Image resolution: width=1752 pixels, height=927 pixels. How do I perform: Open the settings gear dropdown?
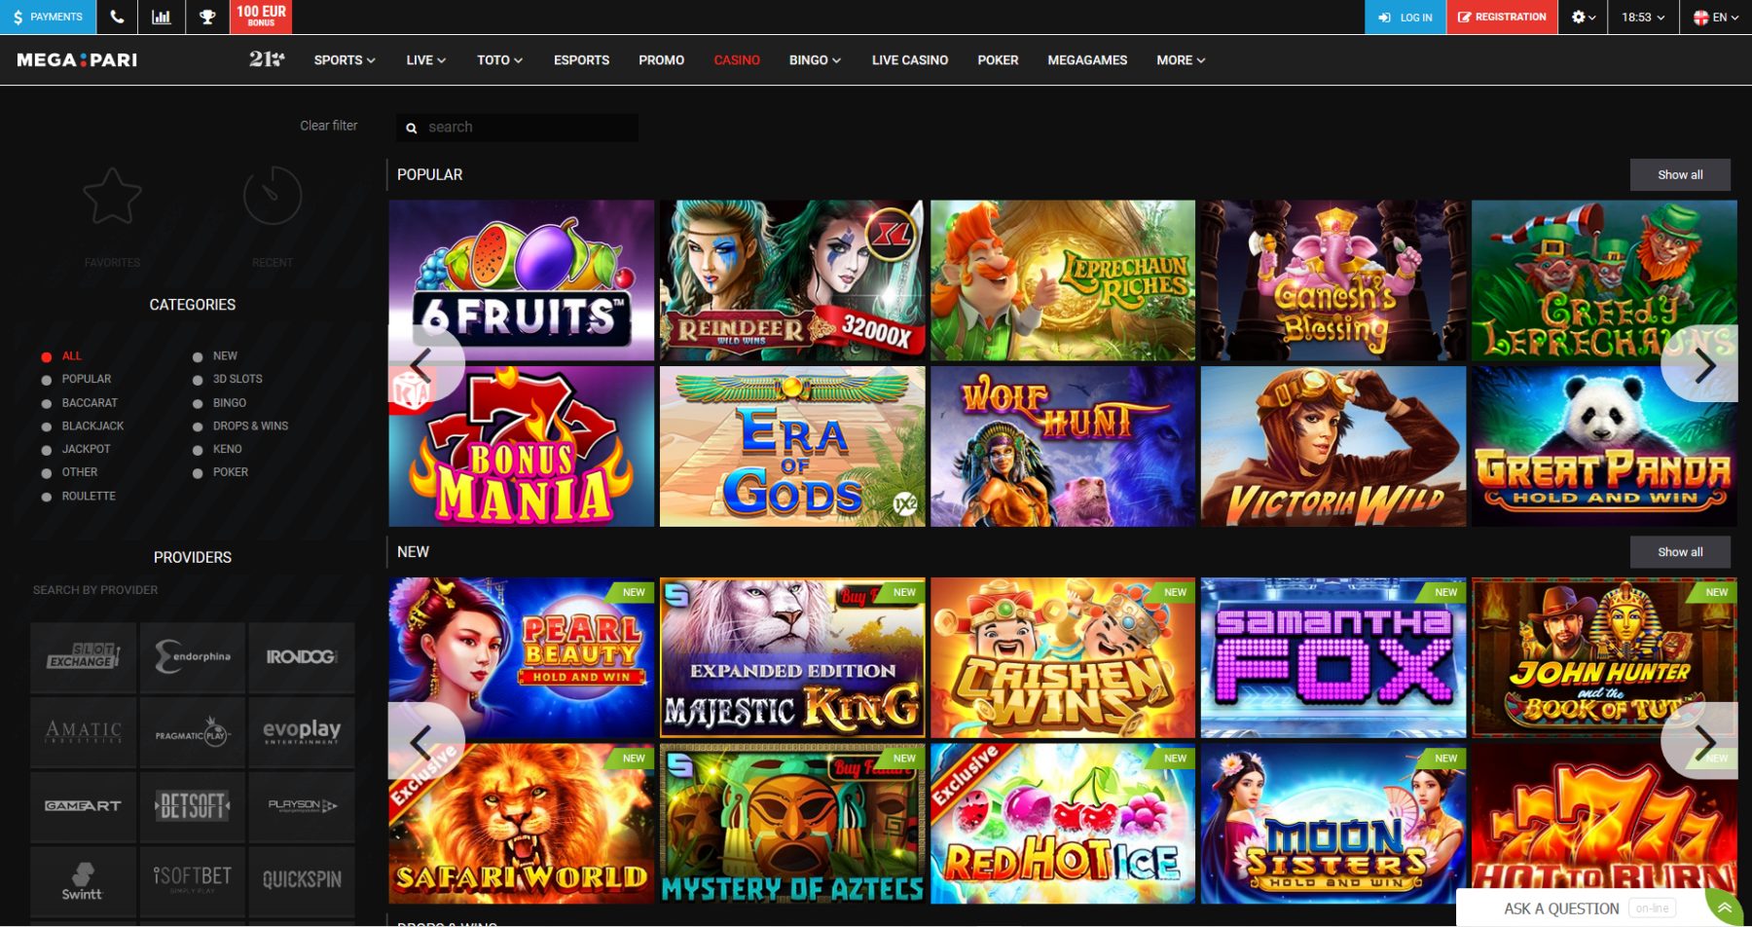pos(1583,17)
